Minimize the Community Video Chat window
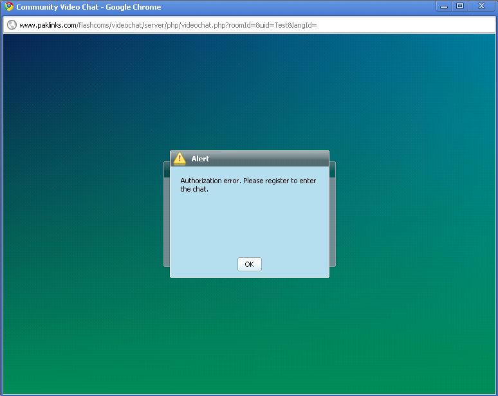The image size is (498, 396). tap(444, 6)
